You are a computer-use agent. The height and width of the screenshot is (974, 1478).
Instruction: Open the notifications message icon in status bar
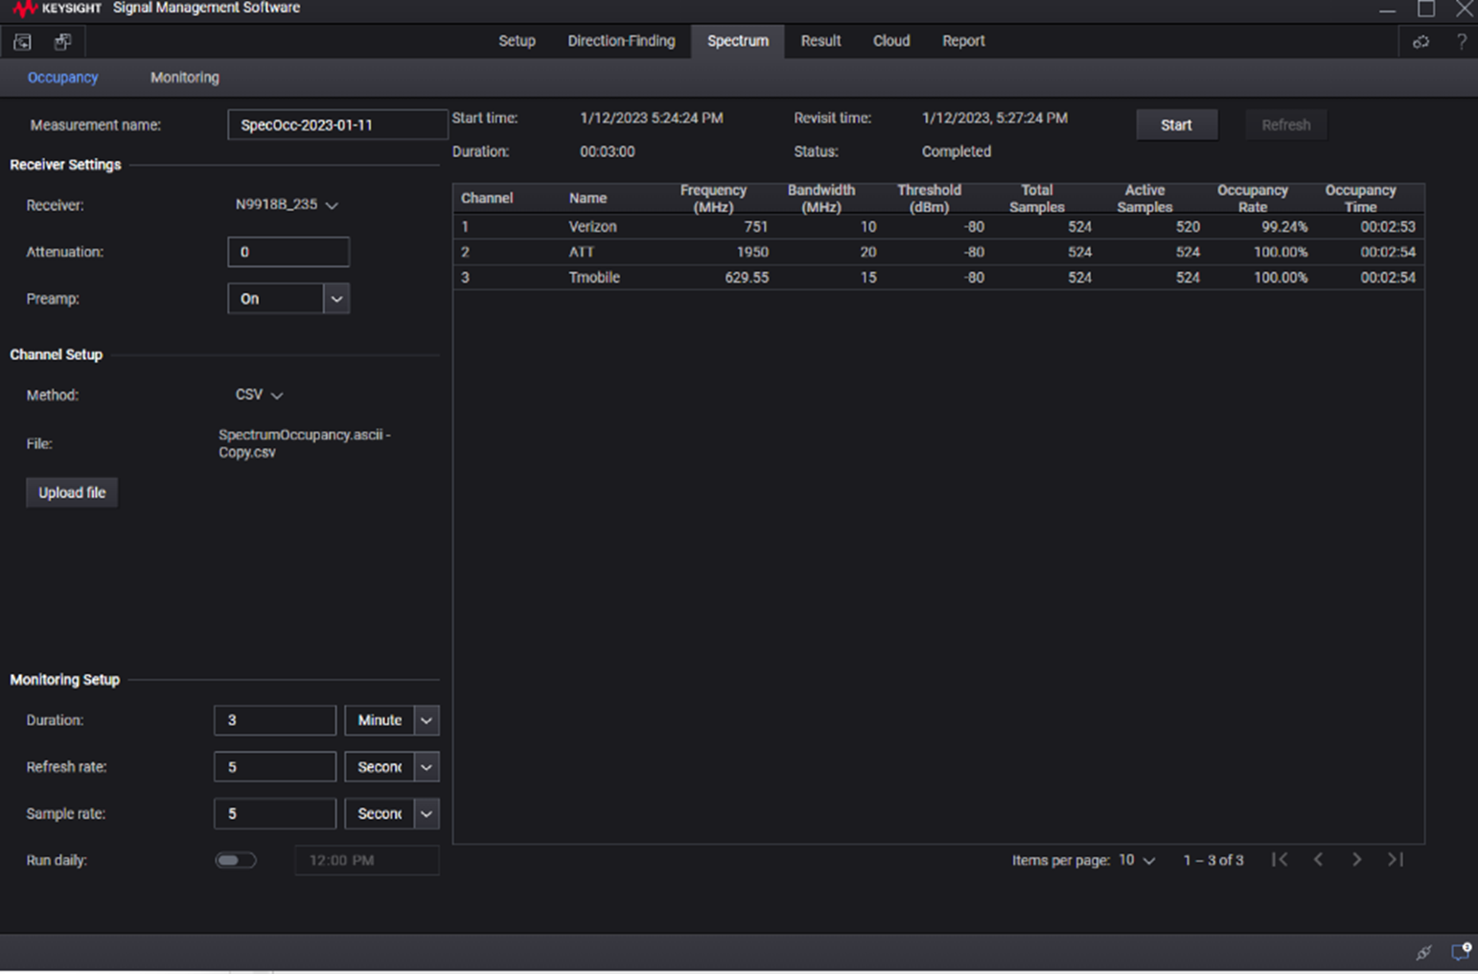[1461, 951]
